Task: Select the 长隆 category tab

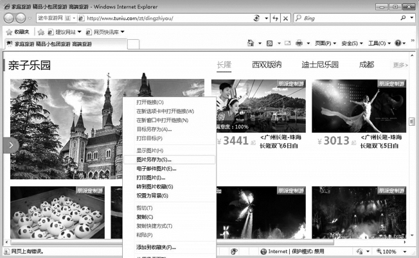Action: [224, 65]
